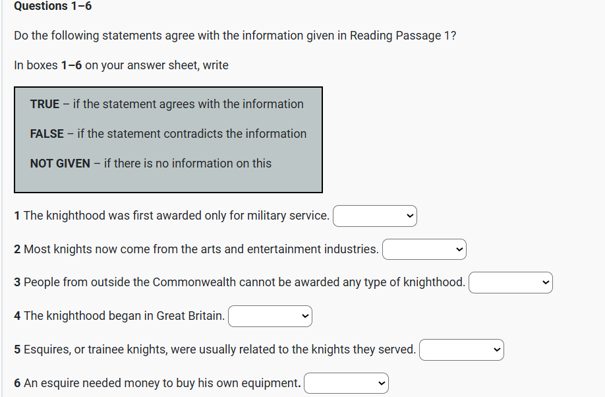Click the text 'if the statement agrees with the information'

[188, 104]
